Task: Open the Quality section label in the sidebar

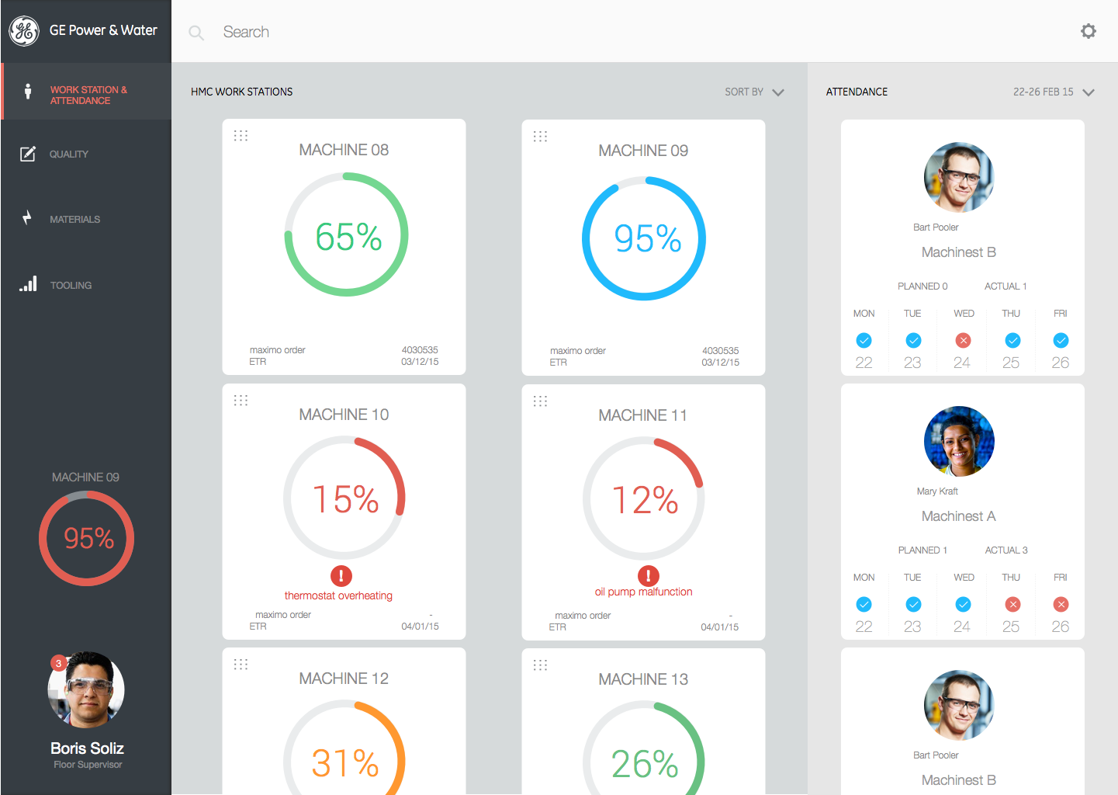Action: pyautogui.click(x=69, y=154)
